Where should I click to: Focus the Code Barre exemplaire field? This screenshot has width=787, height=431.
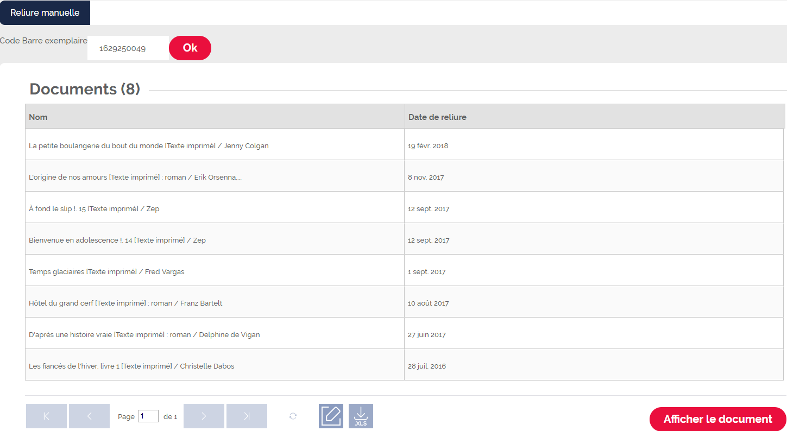click(x=128, y=48)
